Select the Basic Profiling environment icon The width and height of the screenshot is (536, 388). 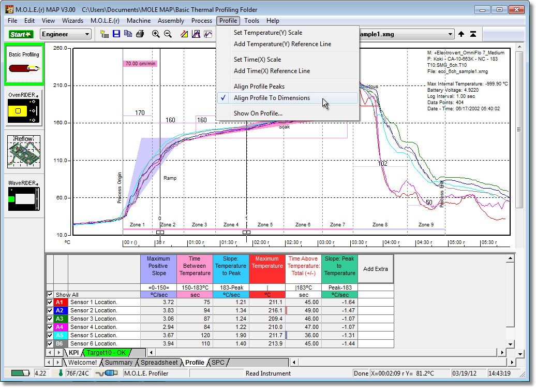(24, 64)
